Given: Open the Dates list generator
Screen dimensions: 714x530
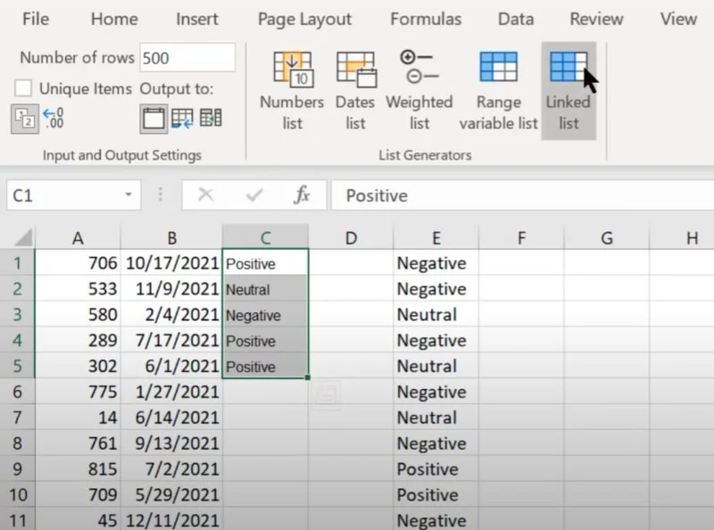Looking at the screenshot, I should tap(355, 91).
